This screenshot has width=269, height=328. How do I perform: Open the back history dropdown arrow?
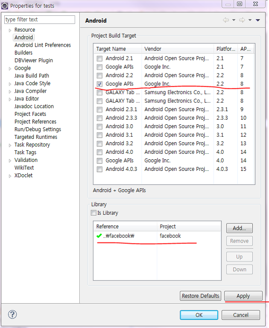coord(234,20)
